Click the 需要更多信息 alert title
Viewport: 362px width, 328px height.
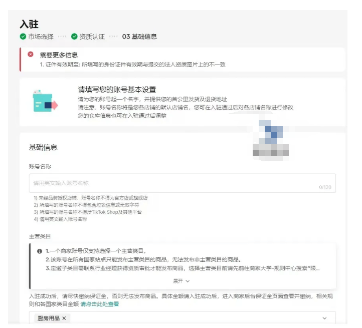59,55
